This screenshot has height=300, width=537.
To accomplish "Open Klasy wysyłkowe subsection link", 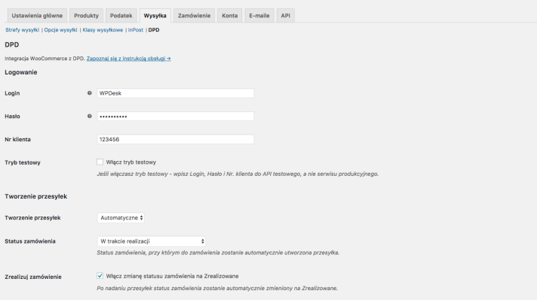I will 103,30.
